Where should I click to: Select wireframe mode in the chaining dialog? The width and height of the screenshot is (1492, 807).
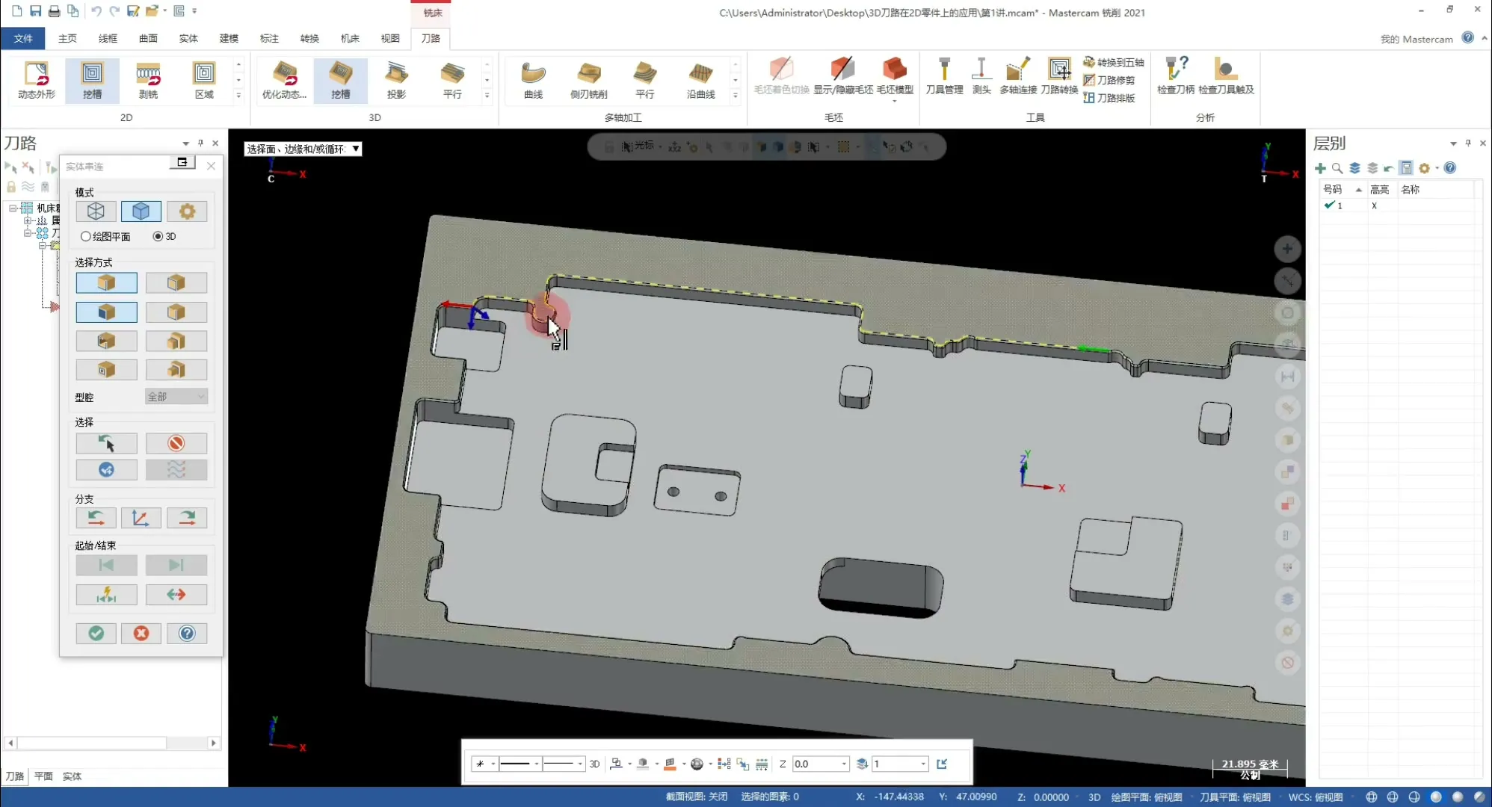click(96, 211)
